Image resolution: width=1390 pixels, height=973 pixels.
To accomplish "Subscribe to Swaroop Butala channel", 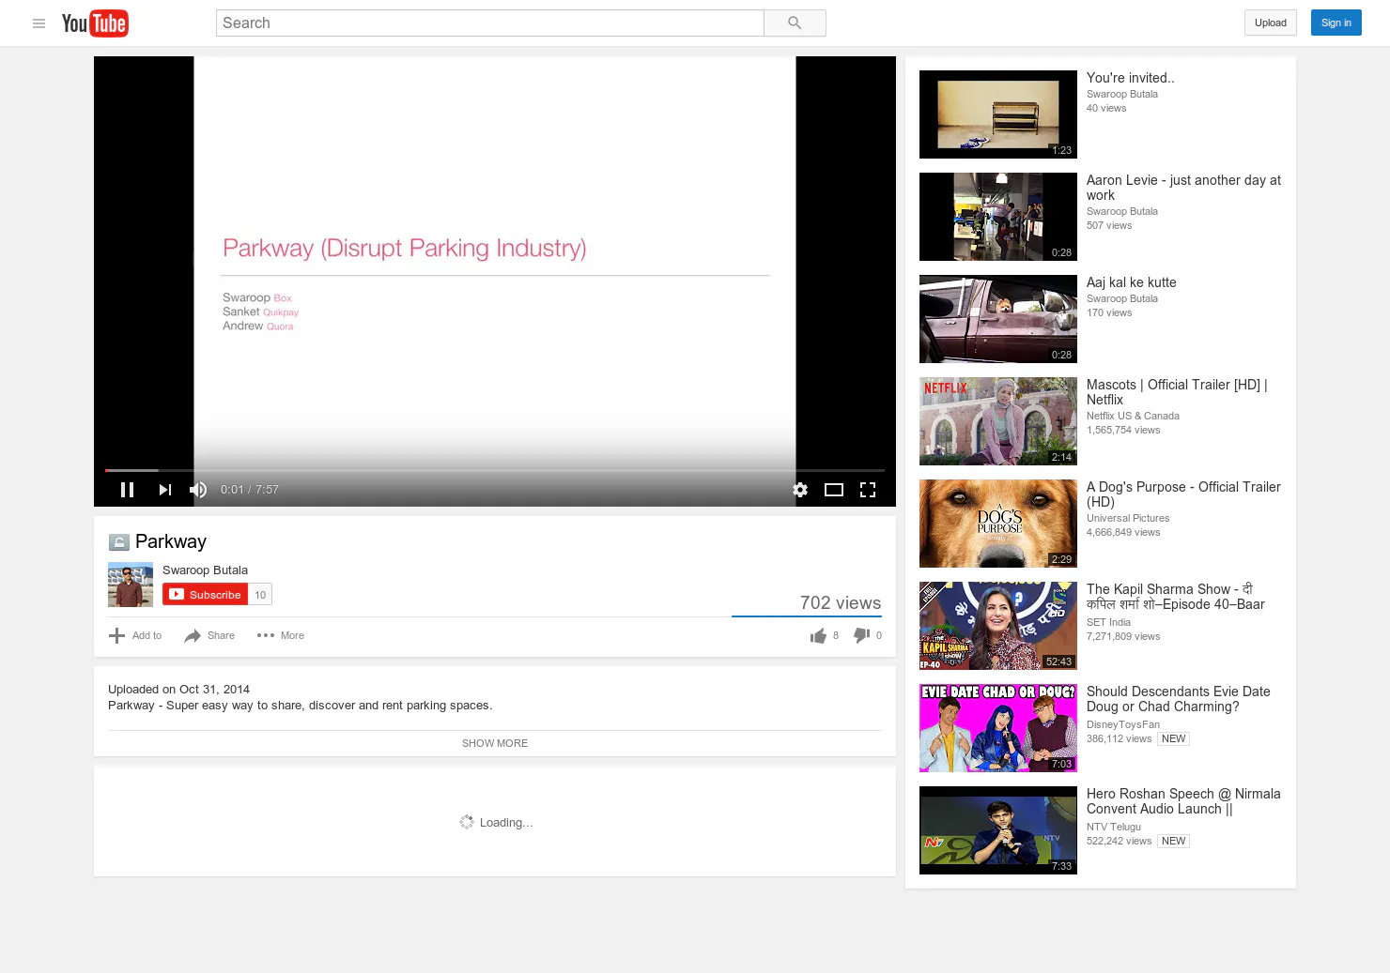I will (x=205, y=595).
